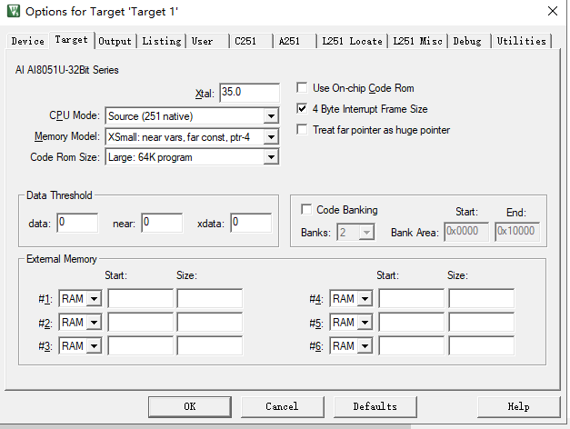Open the Output tab
The height and width of the screenshot is (429, 570).
(115, 41)
